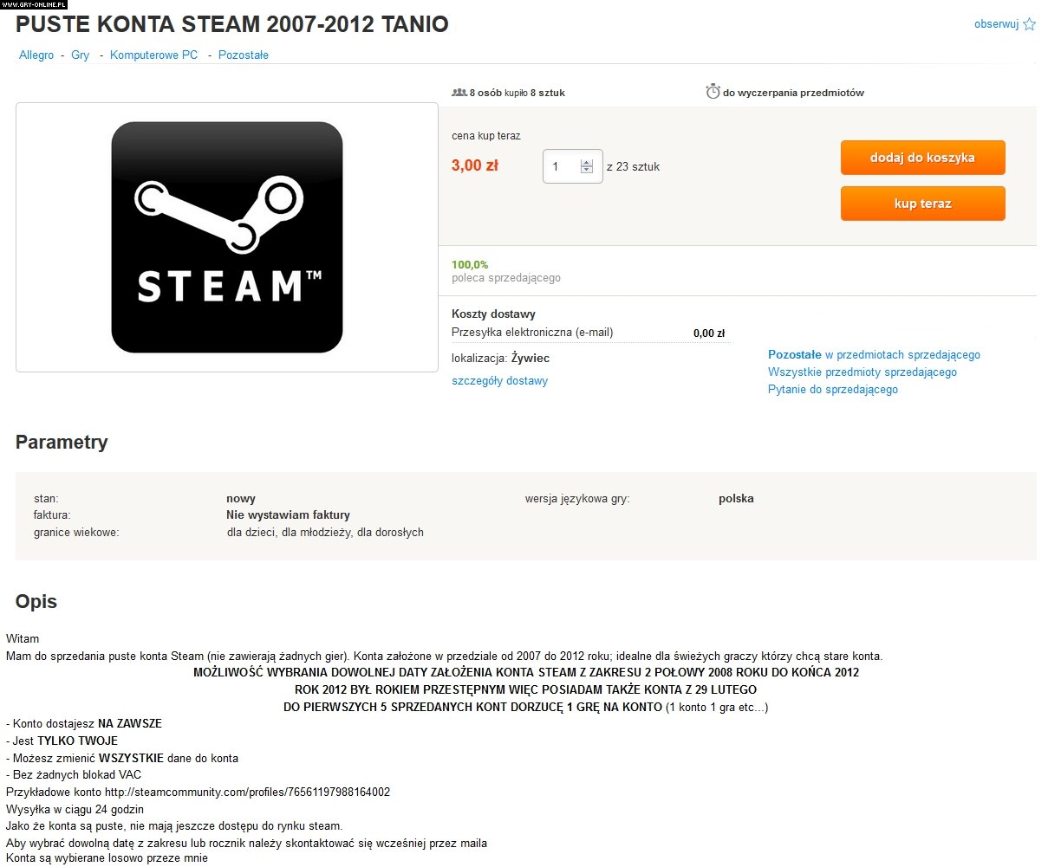
Task: Open Wszystkie przedmioty sprzedającego link
Action: 862,372
